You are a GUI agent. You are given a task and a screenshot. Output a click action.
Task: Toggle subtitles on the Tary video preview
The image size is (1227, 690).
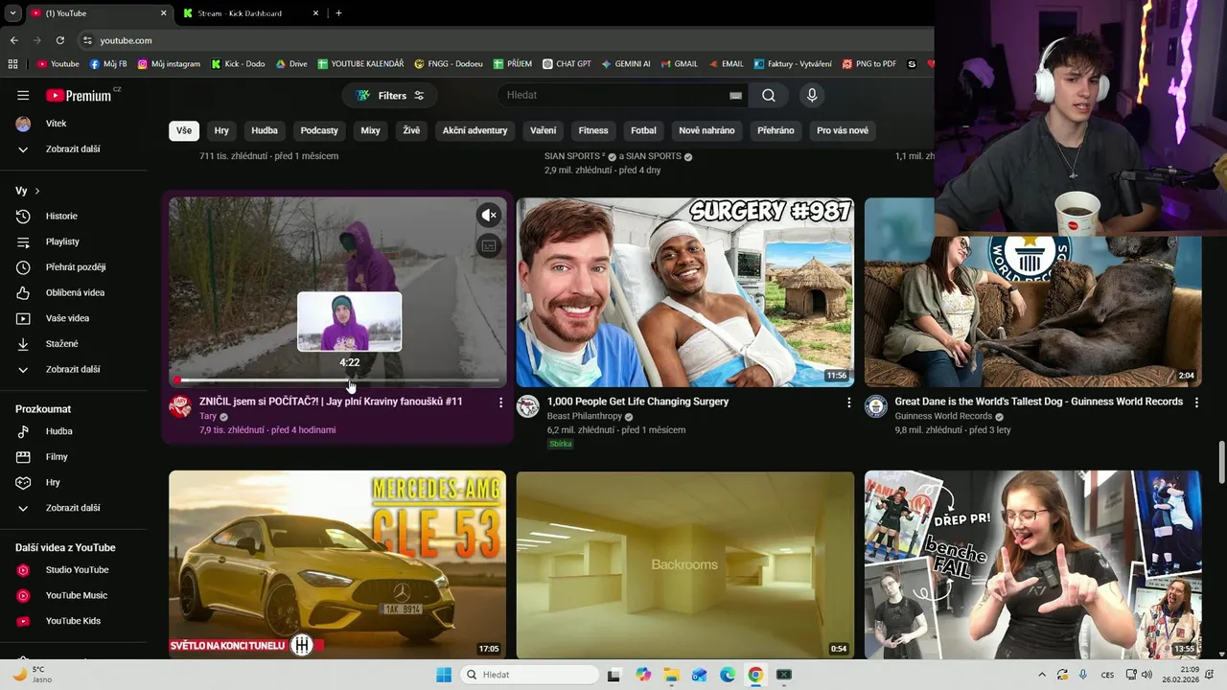click(489, 246)
